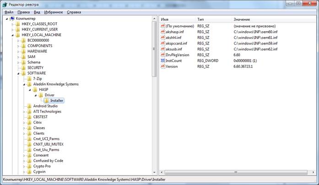Screen dimensions: 319x185
Task: Open the Файл menu
Action: tap(9, 12)
